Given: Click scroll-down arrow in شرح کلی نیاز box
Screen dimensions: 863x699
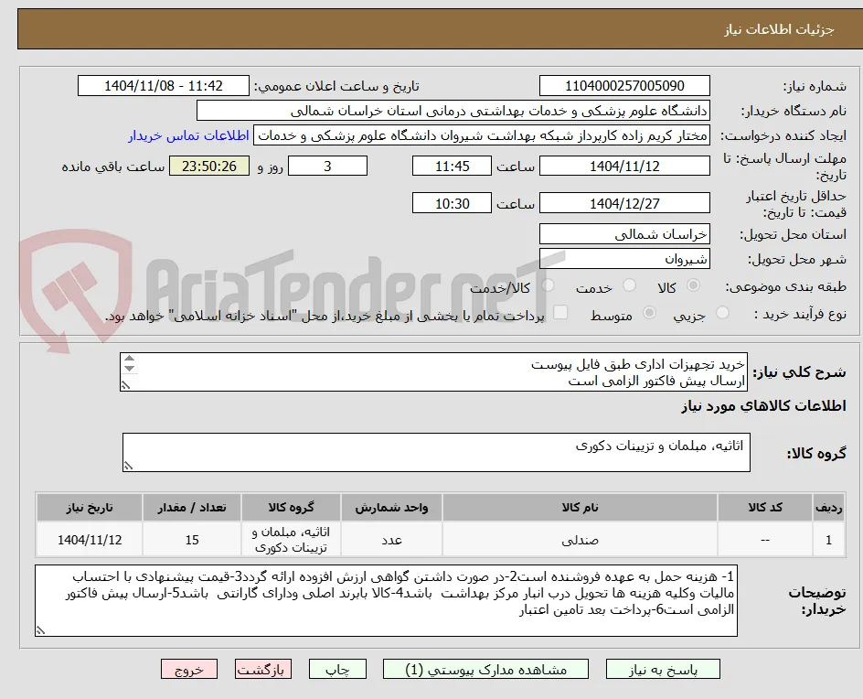Looking at the screenshot, I should pyautogui.click(x=129, y=368).
